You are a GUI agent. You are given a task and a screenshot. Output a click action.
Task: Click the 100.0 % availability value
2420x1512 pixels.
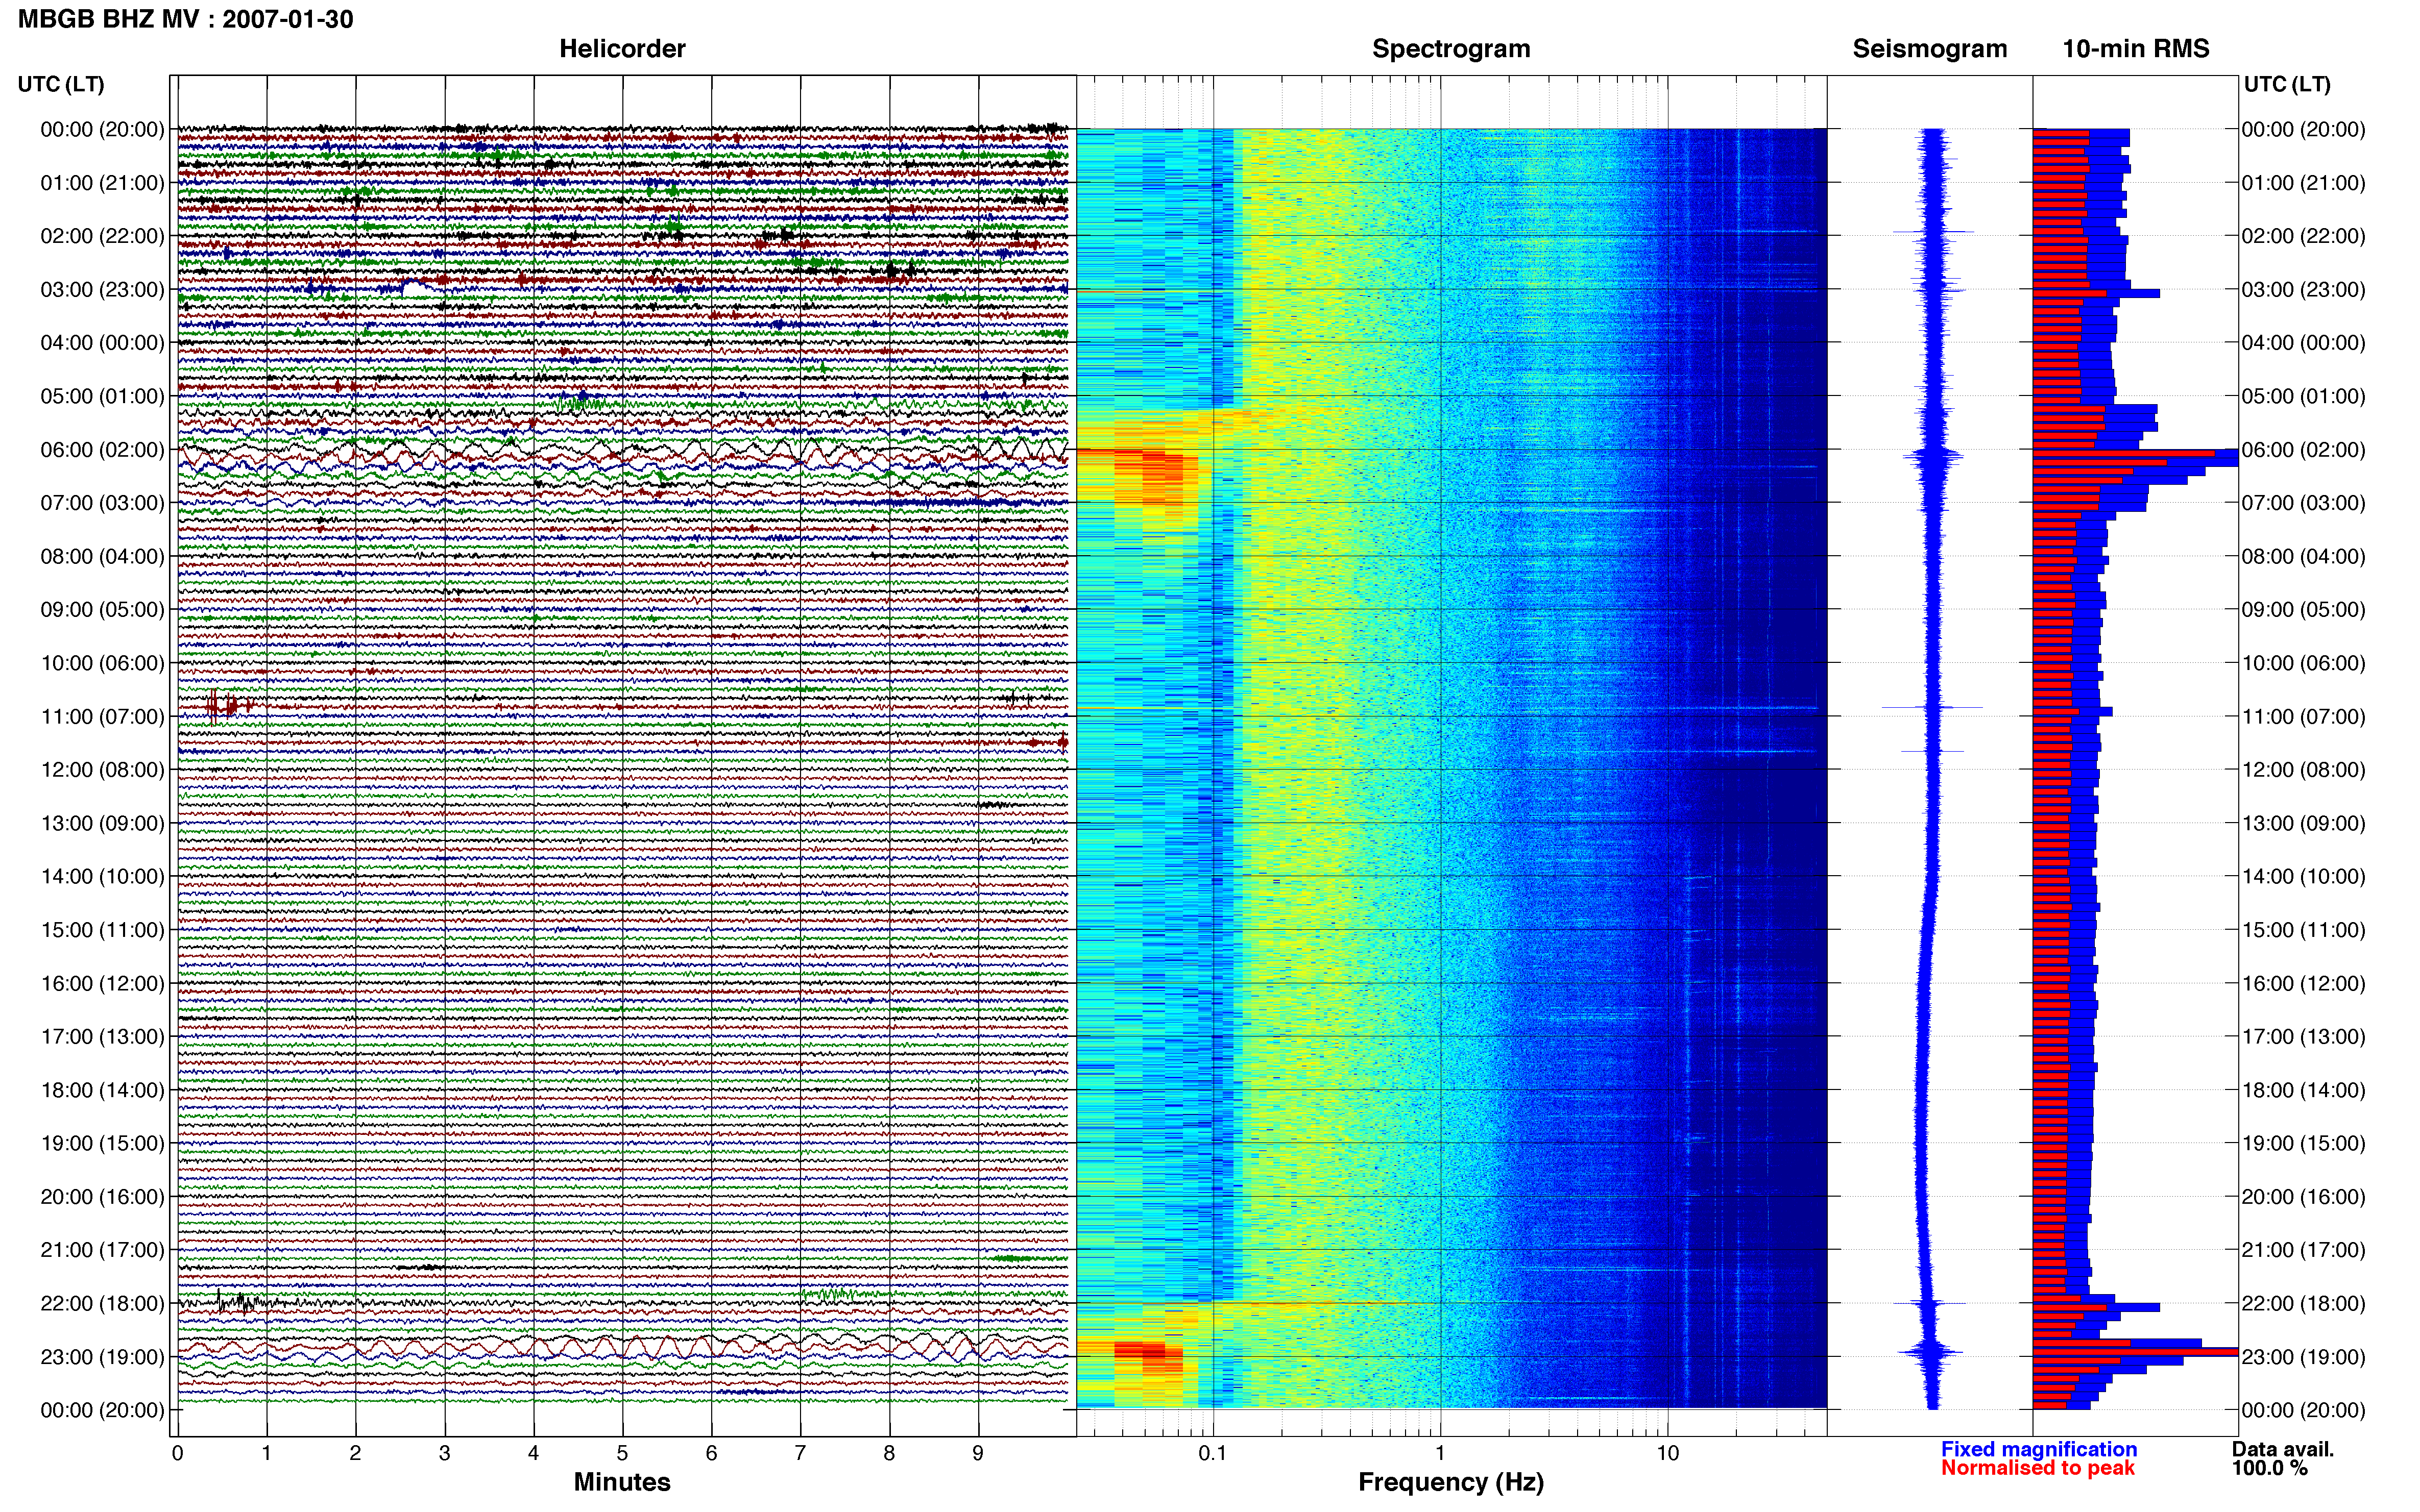2269,1468
